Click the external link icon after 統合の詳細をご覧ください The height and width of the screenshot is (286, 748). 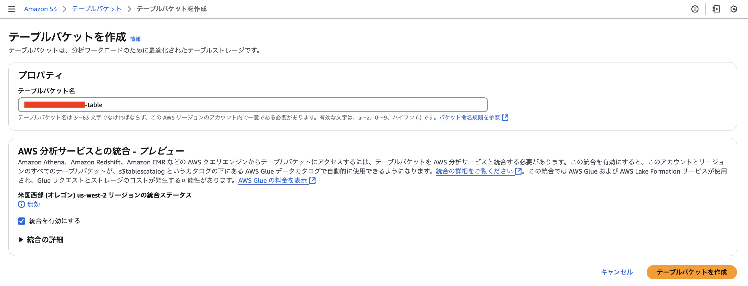(518, 171)
